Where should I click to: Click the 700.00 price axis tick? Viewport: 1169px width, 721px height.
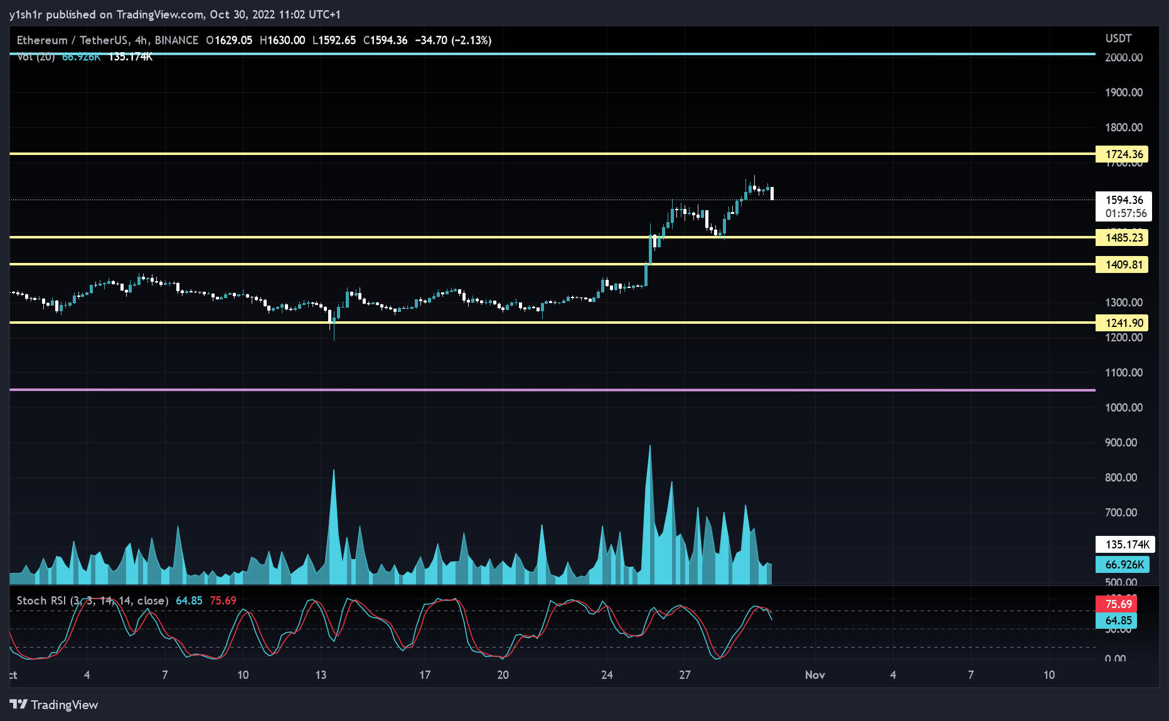coord(1121,513)
